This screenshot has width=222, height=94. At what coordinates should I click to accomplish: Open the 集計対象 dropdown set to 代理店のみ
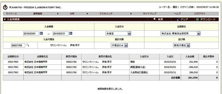click(x=119, y=45)
